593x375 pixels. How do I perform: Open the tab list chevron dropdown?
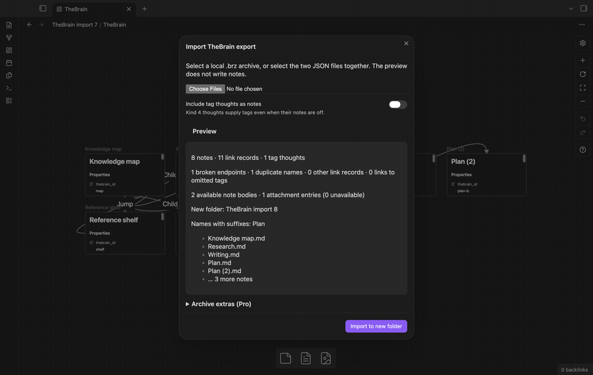click(x=571, y=9)
